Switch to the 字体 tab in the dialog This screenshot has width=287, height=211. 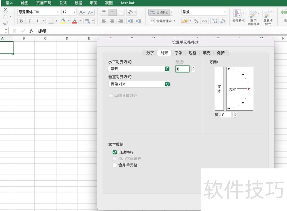(178, 53)
